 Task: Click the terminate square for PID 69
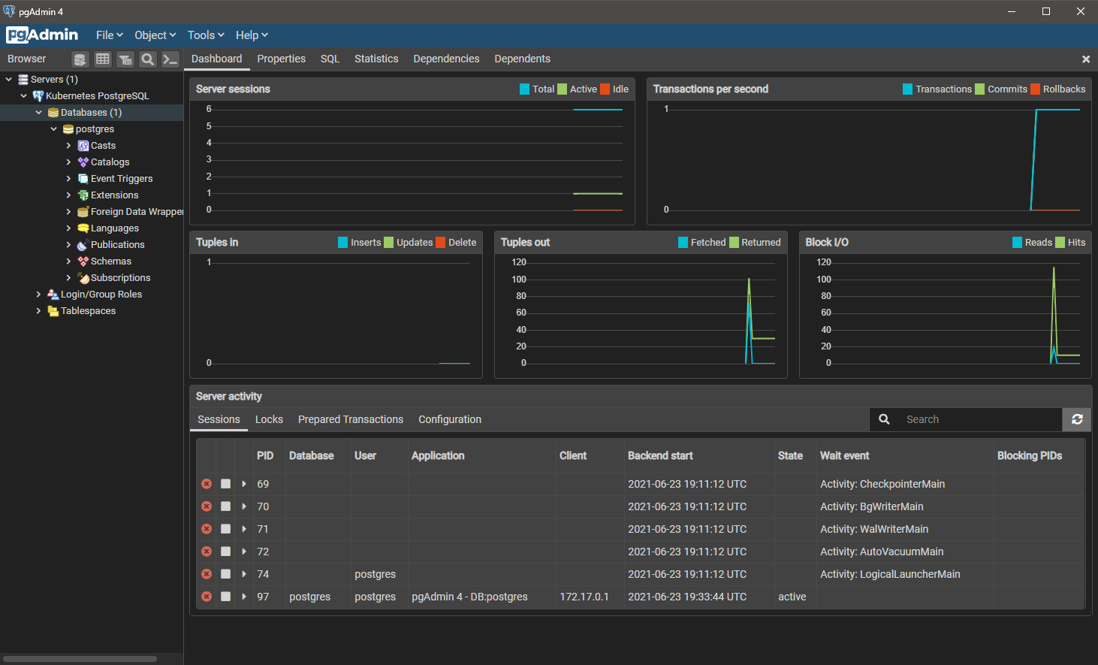pyautogui.click(x=225, y=484)
